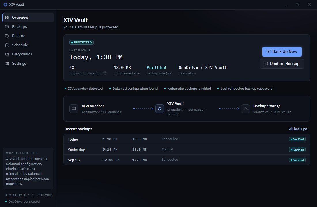317x207 pixels.
Task: Click the 17.6 MB size cell
Action: [x=139, y=160]
